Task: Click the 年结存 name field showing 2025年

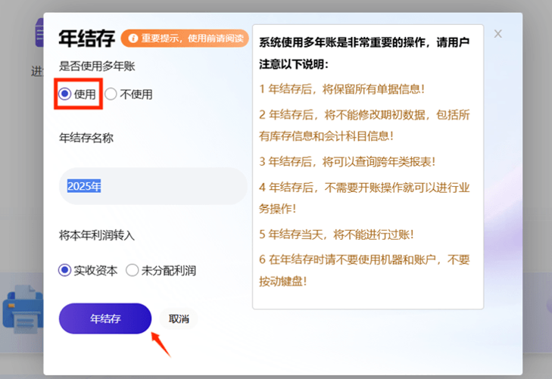Action: tap(151, 186)
